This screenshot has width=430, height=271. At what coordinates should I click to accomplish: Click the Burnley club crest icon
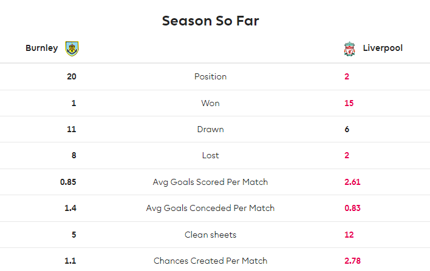(72, 49)
